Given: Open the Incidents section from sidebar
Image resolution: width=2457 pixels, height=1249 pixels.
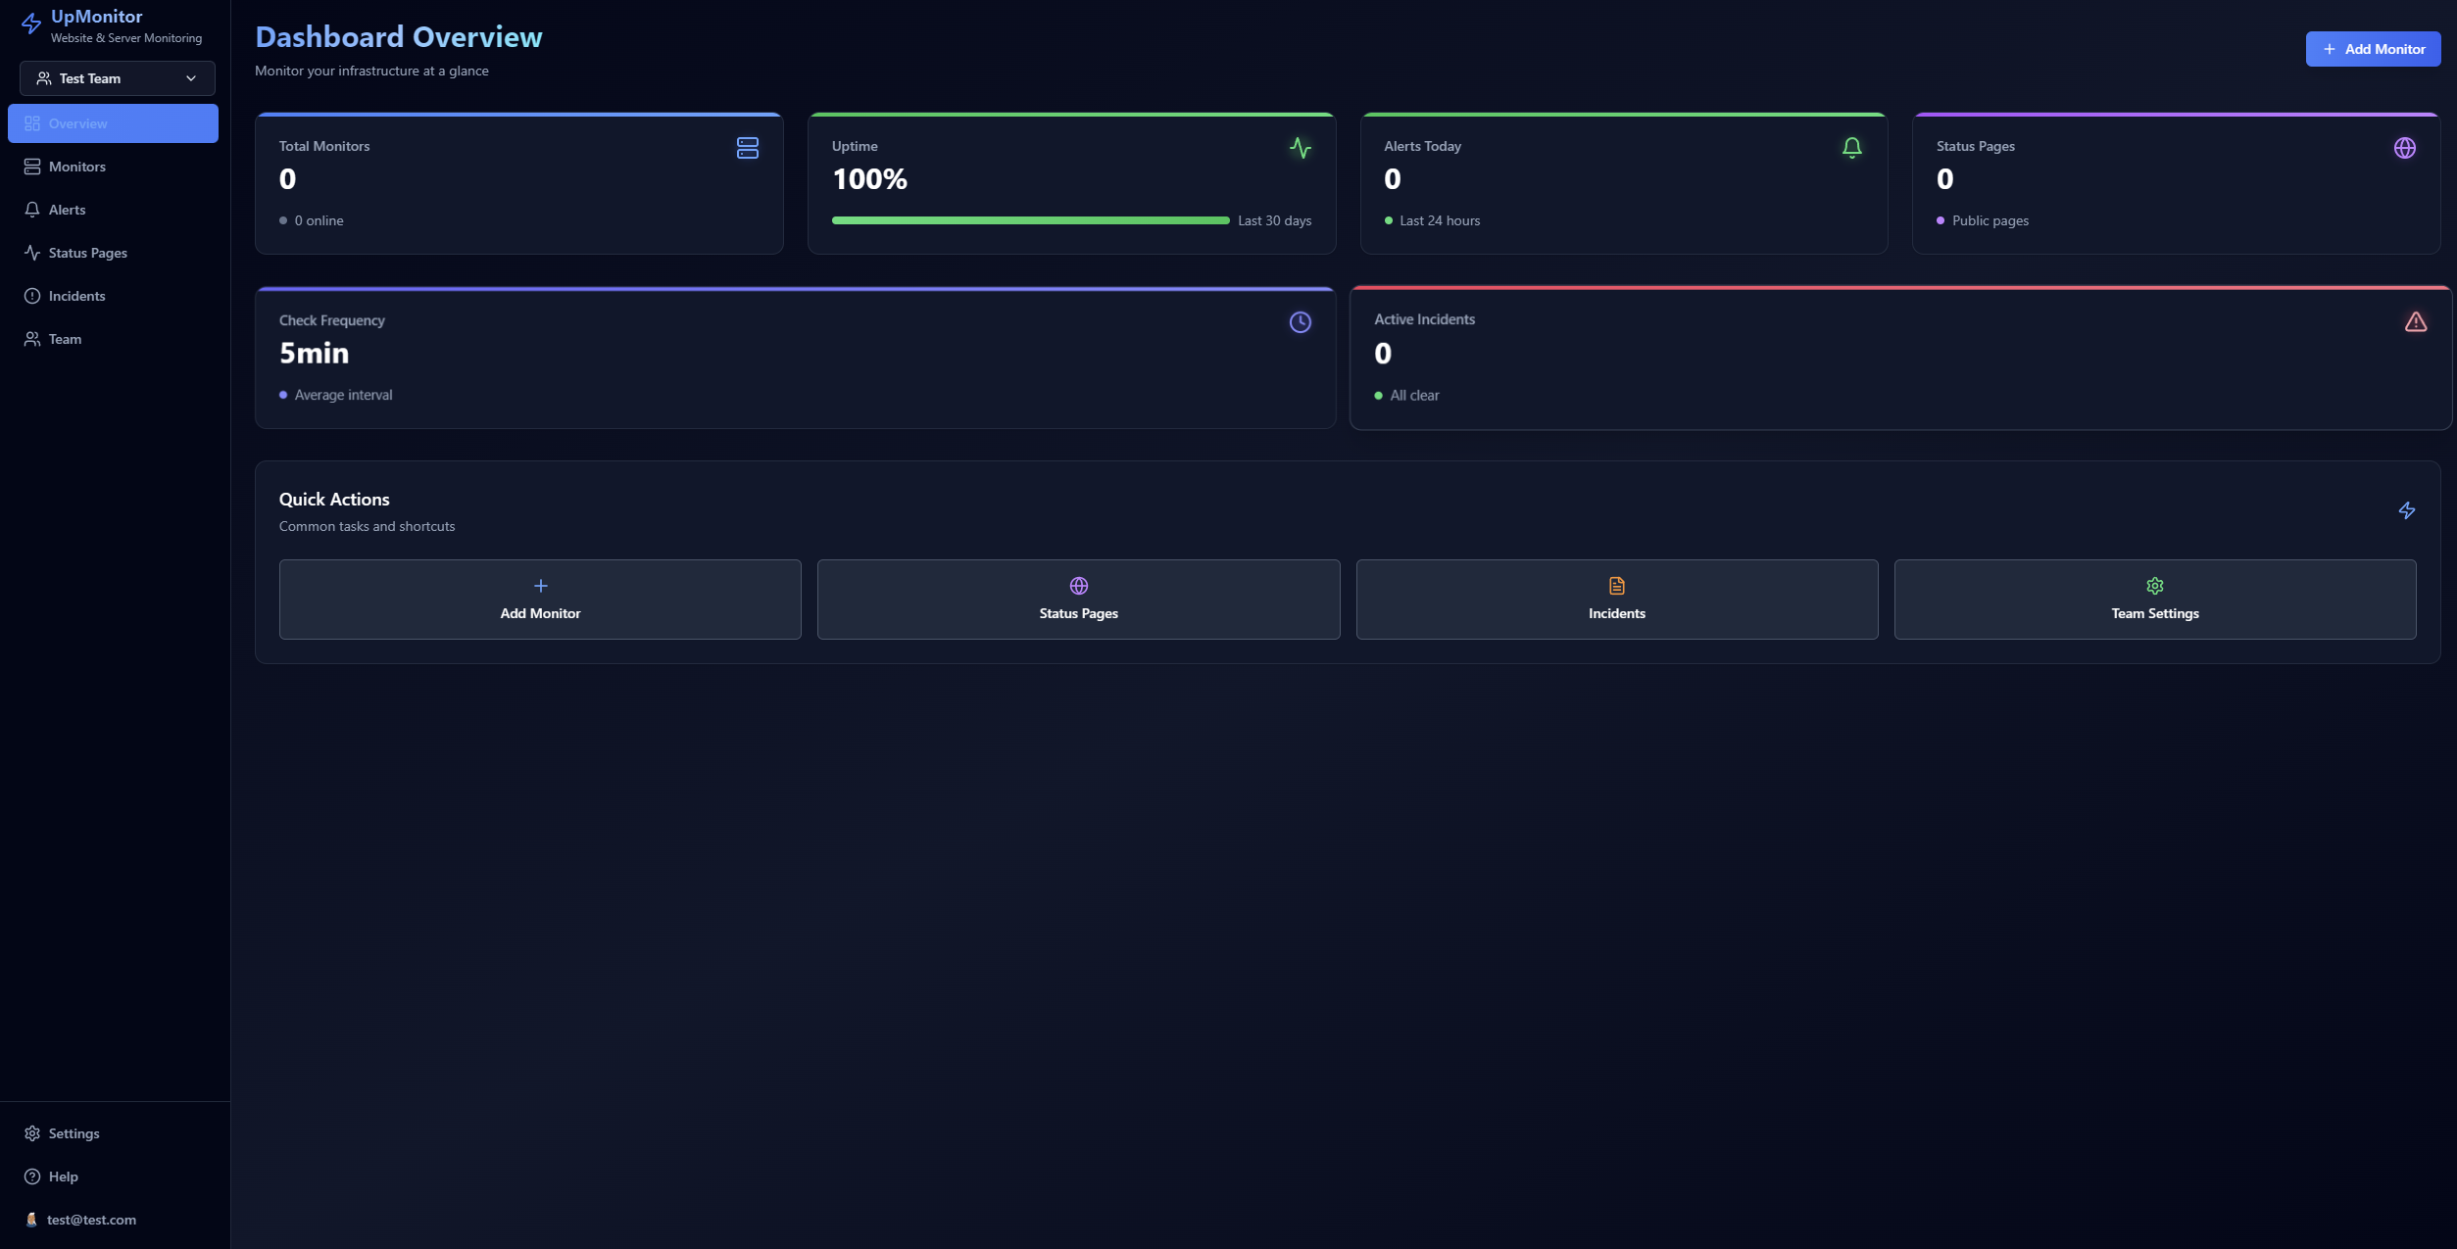Looking at the screenshot, I should [76, 295].
